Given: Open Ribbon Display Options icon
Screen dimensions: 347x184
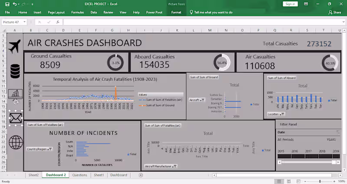Looking at the screenshot, I should pyautogui.click(x=306, y=4).
